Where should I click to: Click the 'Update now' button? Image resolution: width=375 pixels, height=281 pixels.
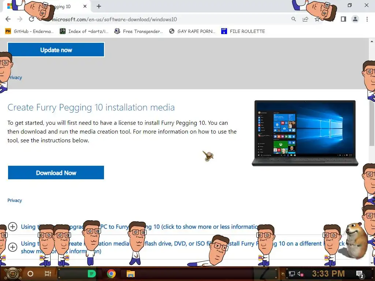[56, 50]
